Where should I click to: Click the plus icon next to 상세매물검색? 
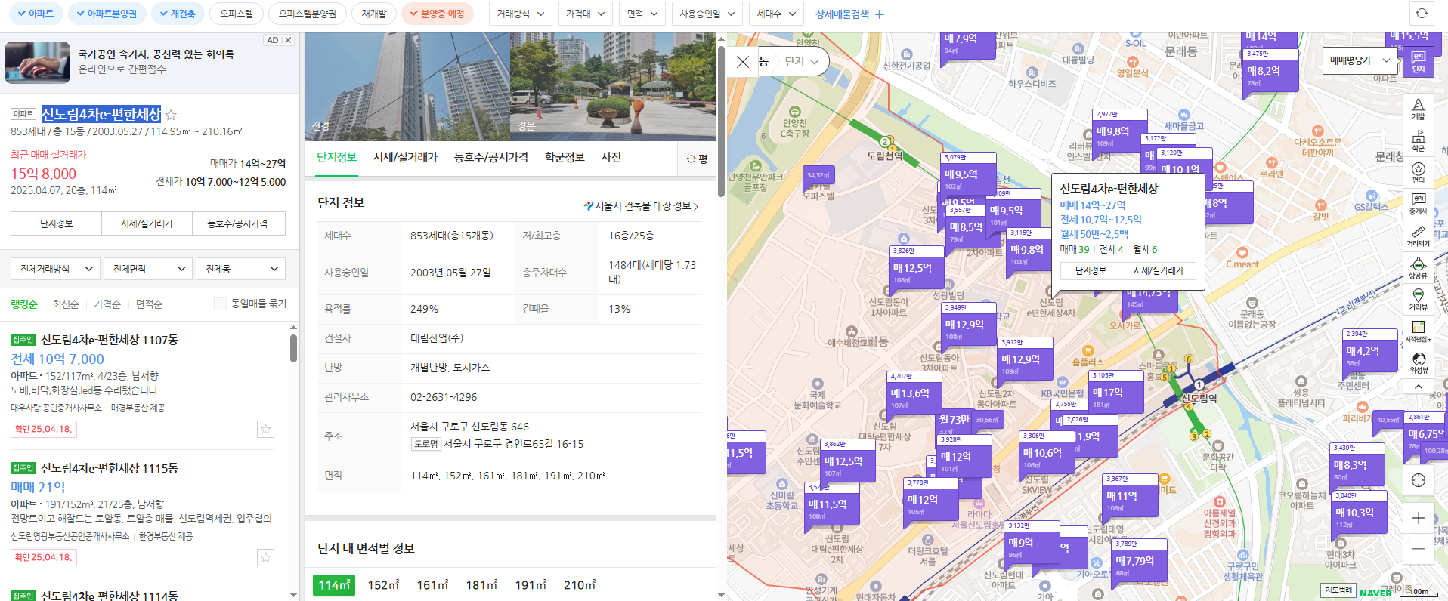tap(880, 14)
